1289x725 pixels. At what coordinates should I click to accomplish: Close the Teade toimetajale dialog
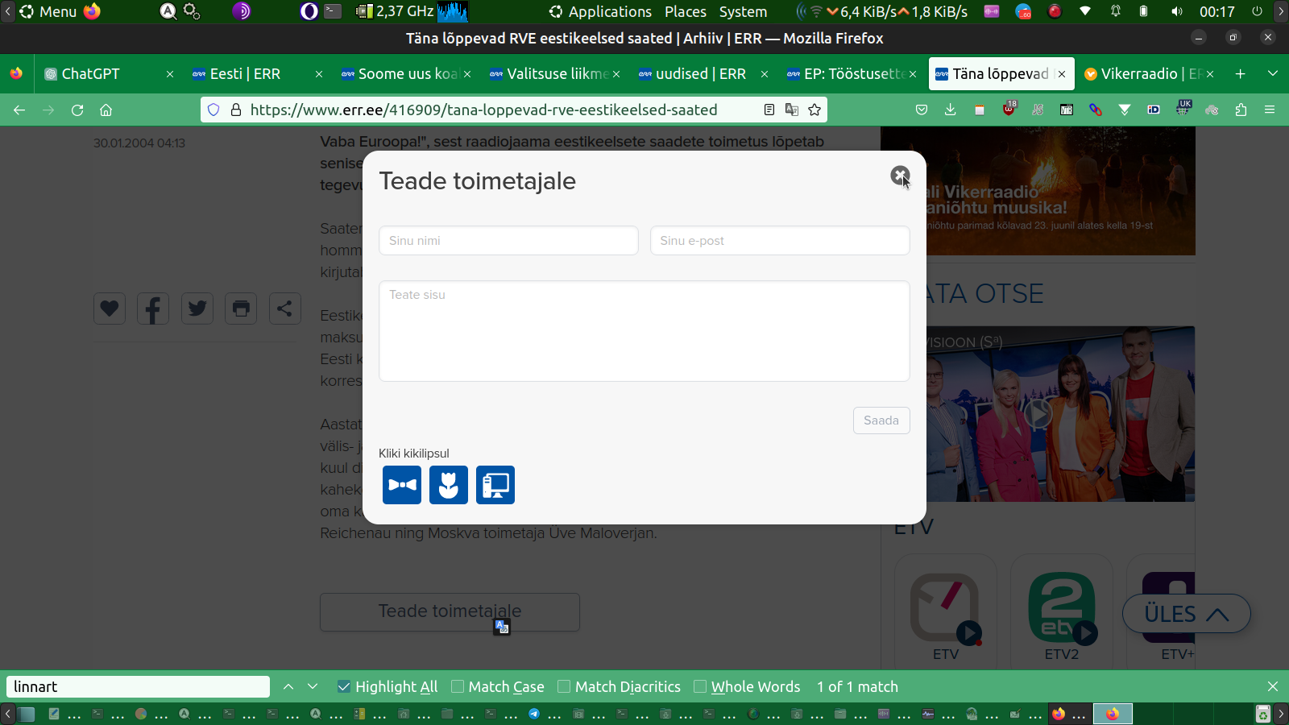click(900, 176)
